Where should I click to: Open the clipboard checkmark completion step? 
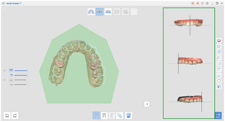tap(134, 12)
